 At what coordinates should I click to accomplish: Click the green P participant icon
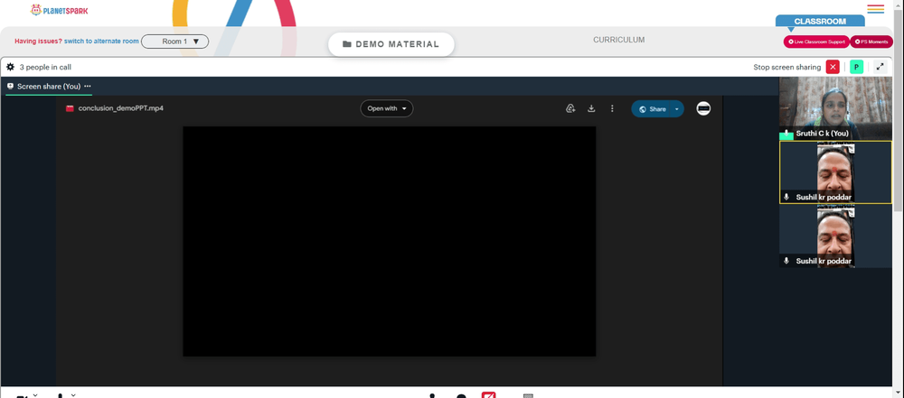point(856,67)
